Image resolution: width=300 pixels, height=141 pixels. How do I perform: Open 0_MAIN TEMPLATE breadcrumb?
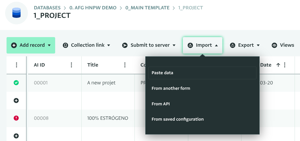(147, 8)
